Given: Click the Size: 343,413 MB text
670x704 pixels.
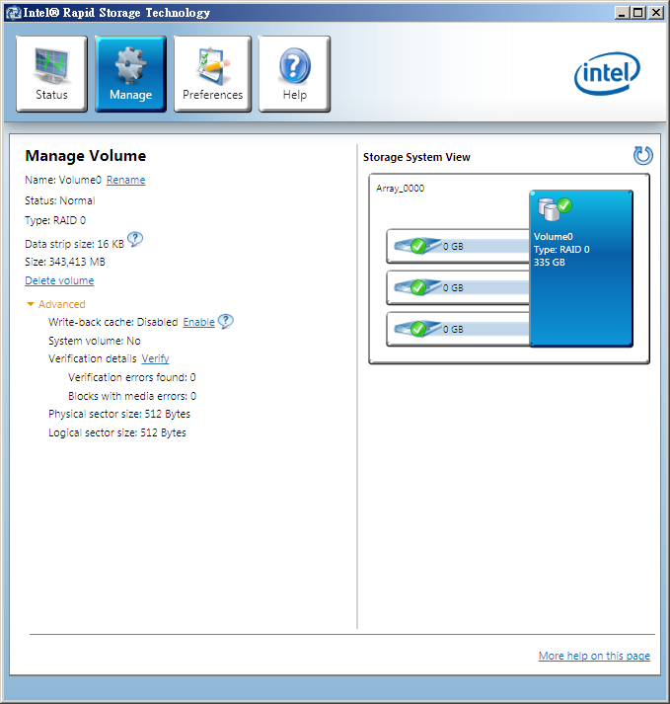Looking at the screenshot, I should point(65,262).
